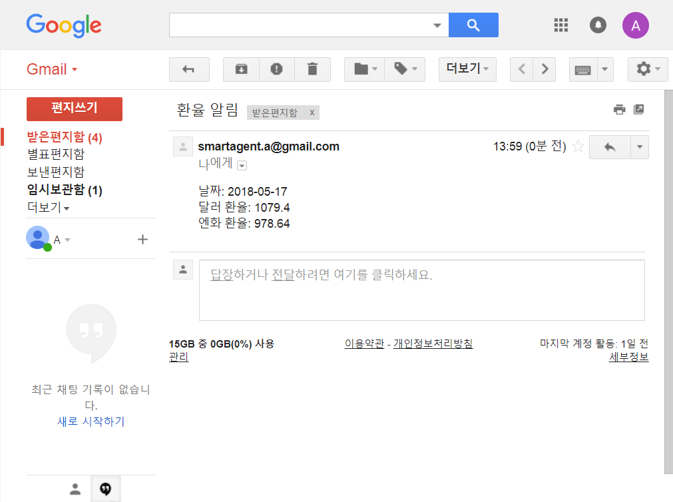Open the settings gear dropdown
The height and width of the screenshot is (502, 673).
point(647,69)
